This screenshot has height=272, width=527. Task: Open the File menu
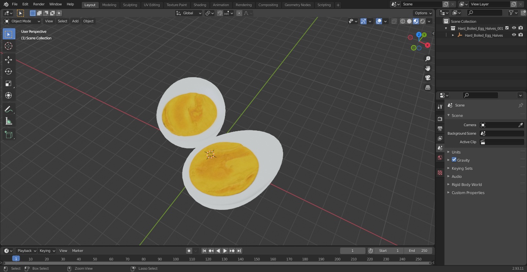pyautogui.click(x=15, y=4)
